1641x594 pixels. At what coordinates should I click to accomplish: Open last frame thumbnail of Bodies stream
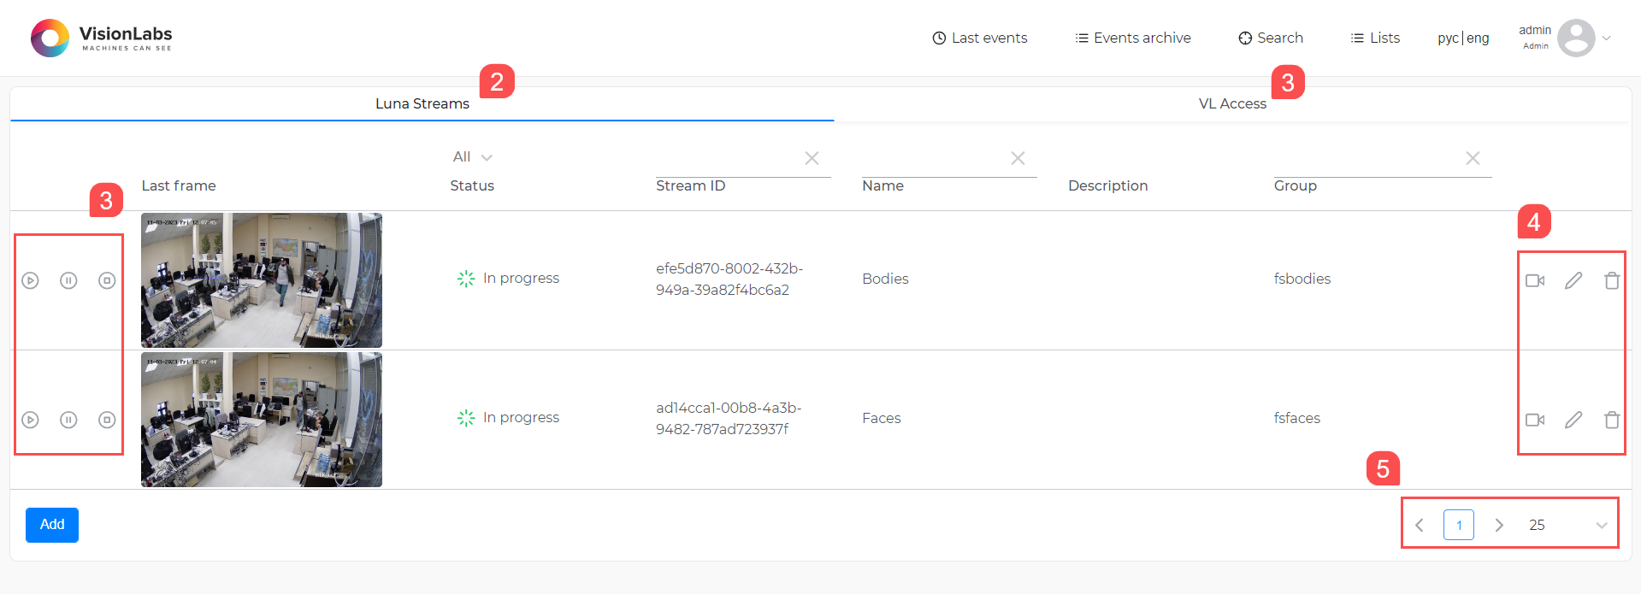point(262,280)
